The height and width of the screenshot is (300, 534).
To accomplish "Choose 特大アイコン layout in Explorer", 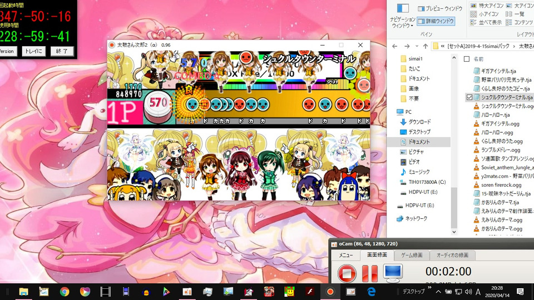I will [x=487, y=6].
